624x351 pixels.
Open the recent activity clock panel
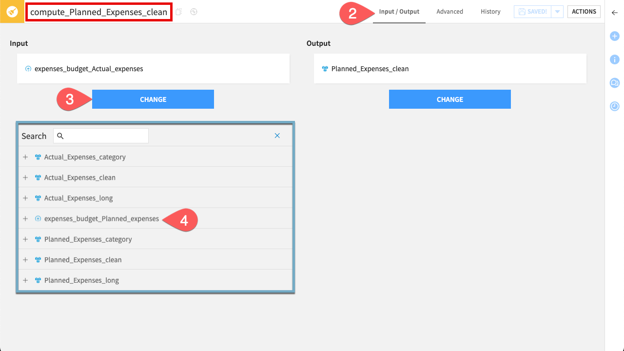[615, 106]
